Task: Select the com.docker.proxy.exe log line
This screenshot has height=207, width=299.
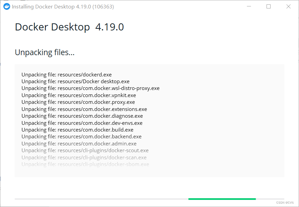Action: (78, 102)
